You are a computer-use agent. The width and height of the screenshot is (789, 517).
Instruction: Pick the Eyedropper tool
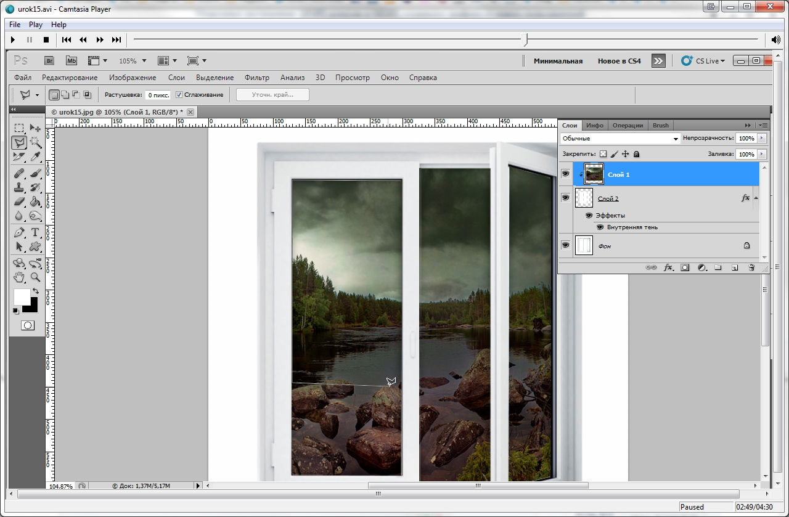pyautogui.click(x=36, y=157)
